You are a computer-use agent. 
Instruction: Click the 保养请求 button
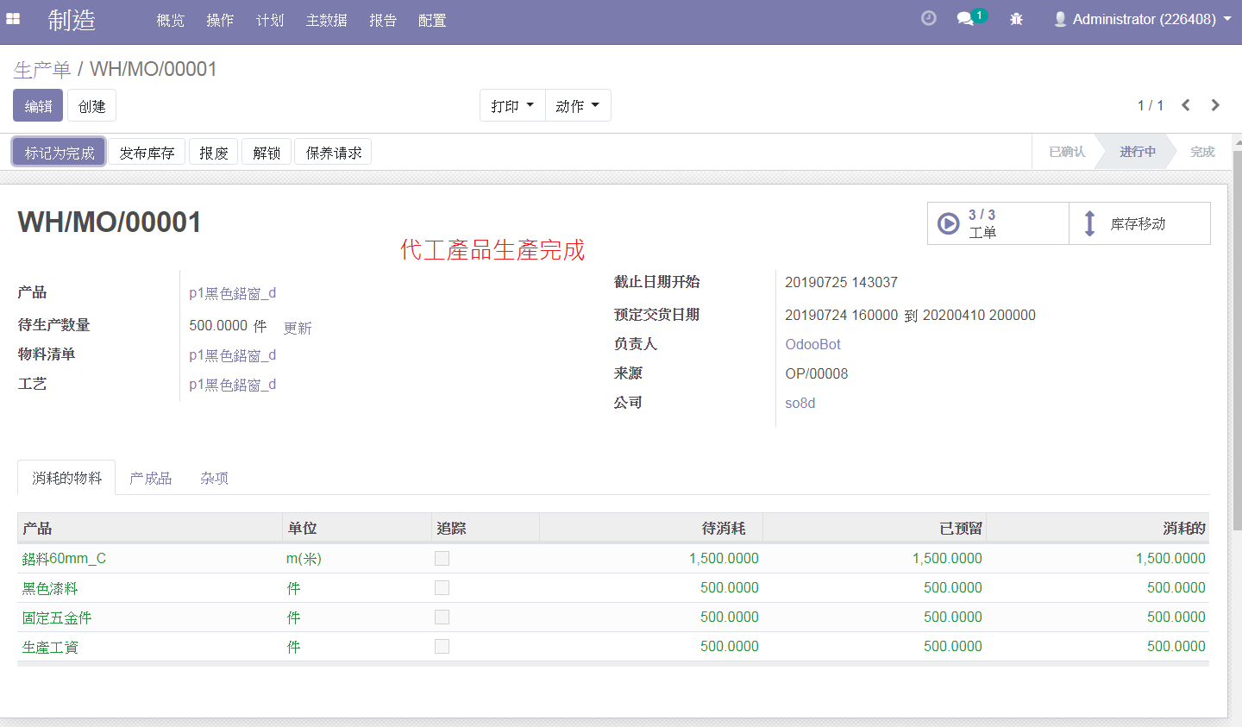tap(334, 152)
